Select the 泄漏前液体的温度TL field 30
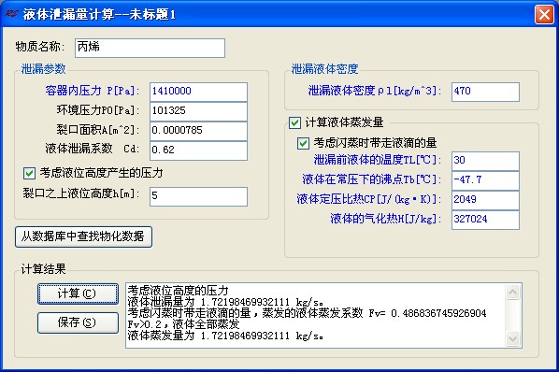Screen dimensions: 559x372 click(x=485, y=161)
